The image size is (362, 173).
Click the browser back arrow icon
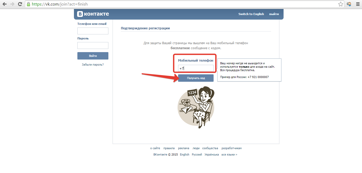[x=5, y=4]
